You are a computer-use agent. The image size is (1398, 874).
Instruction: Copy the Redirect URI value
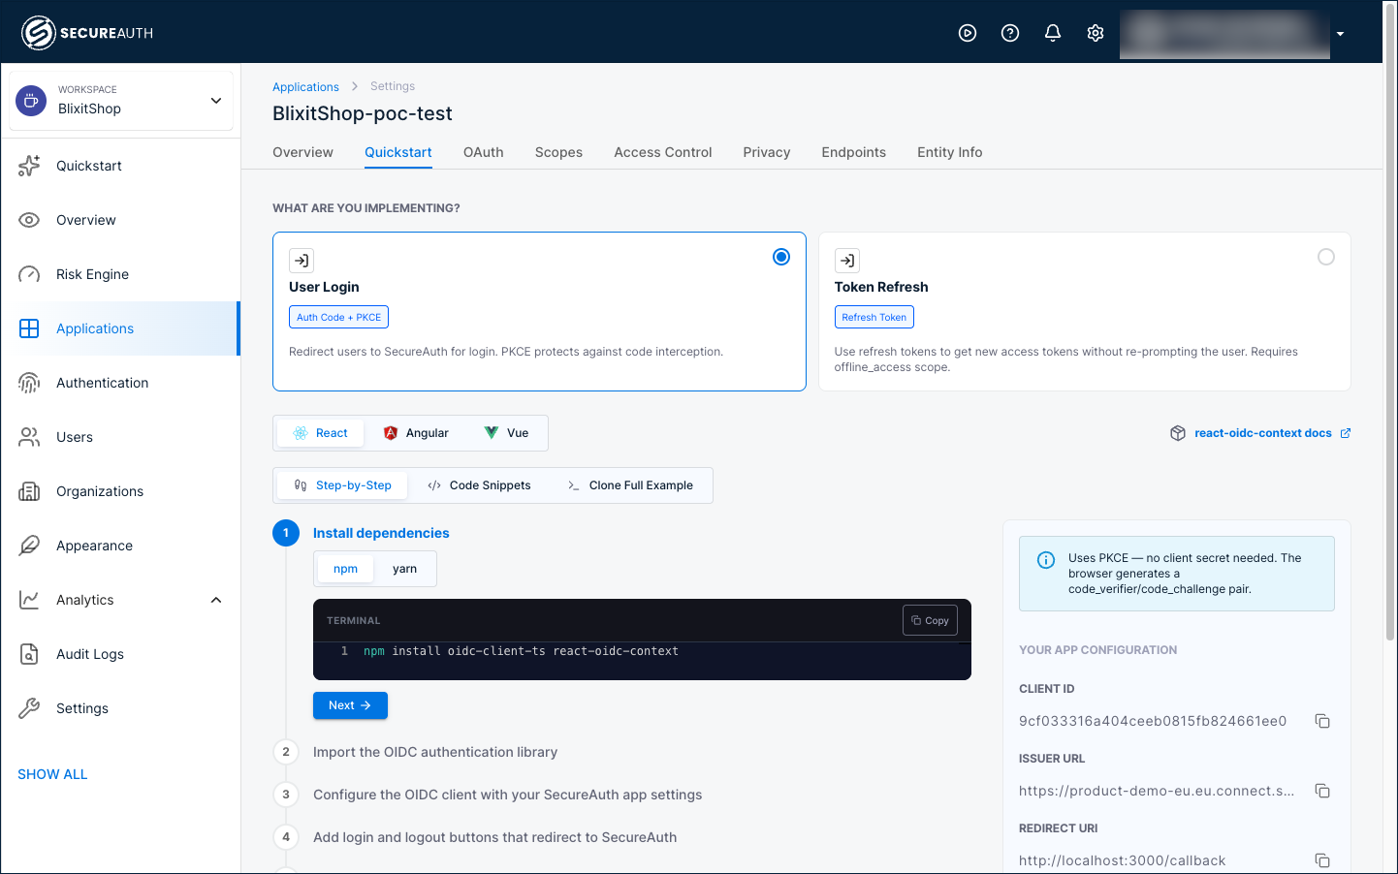point(1322,860)
